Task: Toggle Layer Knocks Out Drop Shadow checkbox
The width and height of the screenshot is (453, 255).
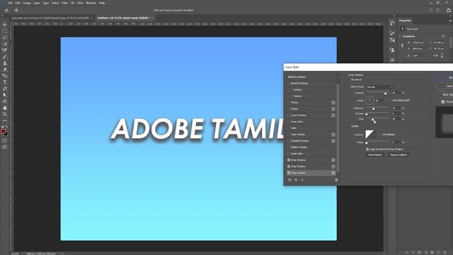Action: [x=367, y=149]
